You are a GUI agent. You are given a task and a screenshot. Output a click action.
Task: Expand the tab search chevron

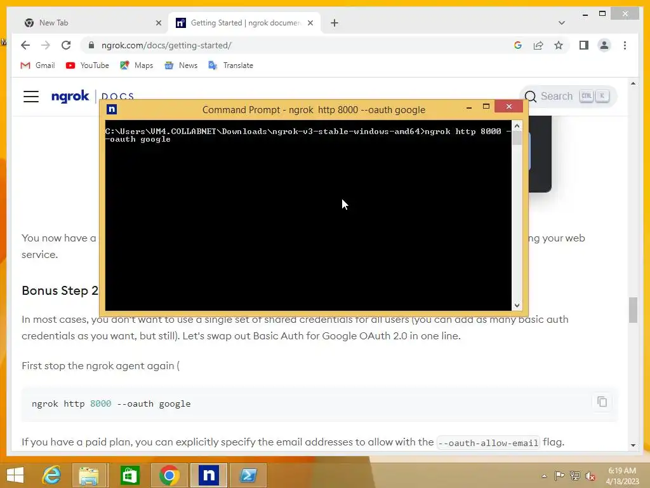tap(562, 23)
